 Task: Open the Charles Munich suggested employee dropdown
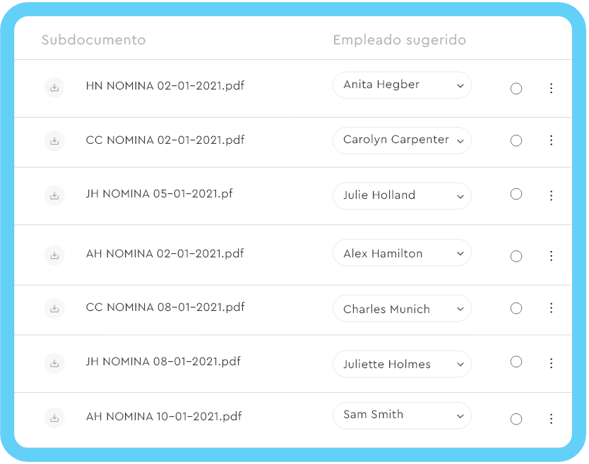coord(402,308)
